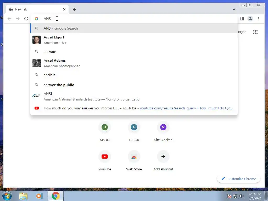
Task: Click Ansel Adams' photo thumbnail
Action: tap(37, 63)
